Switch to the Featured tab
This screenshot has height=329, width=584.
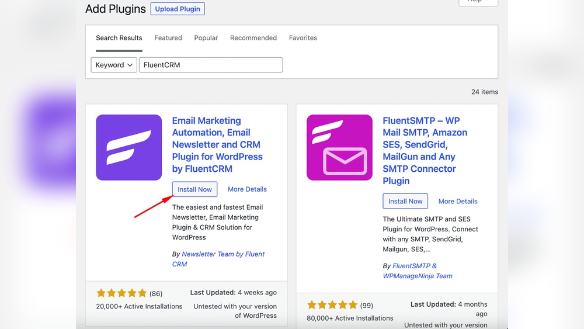[x=168, y=38]
